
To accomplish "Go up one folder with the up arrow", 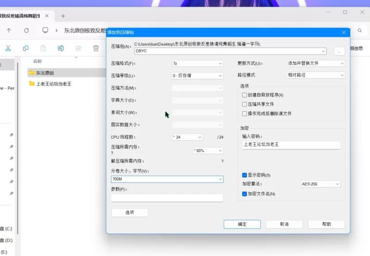I will click(9, 30).
